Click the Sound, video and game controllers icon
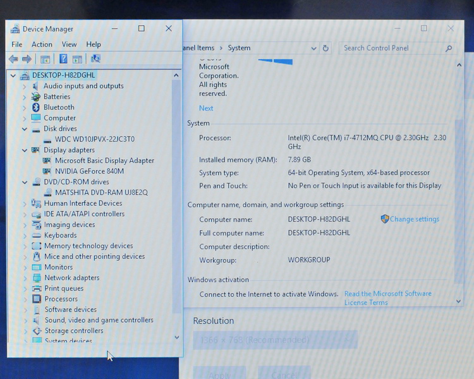 click(x=37, y=320)
